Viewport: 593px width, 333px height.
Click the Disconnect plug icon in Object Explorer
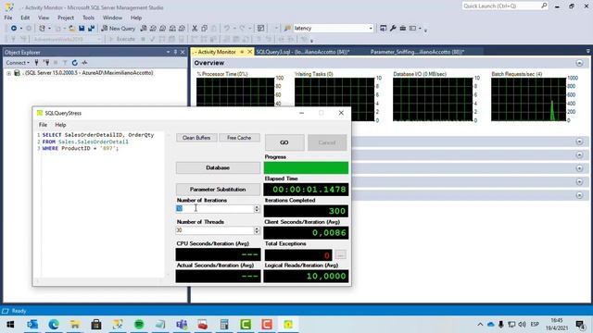46,63
